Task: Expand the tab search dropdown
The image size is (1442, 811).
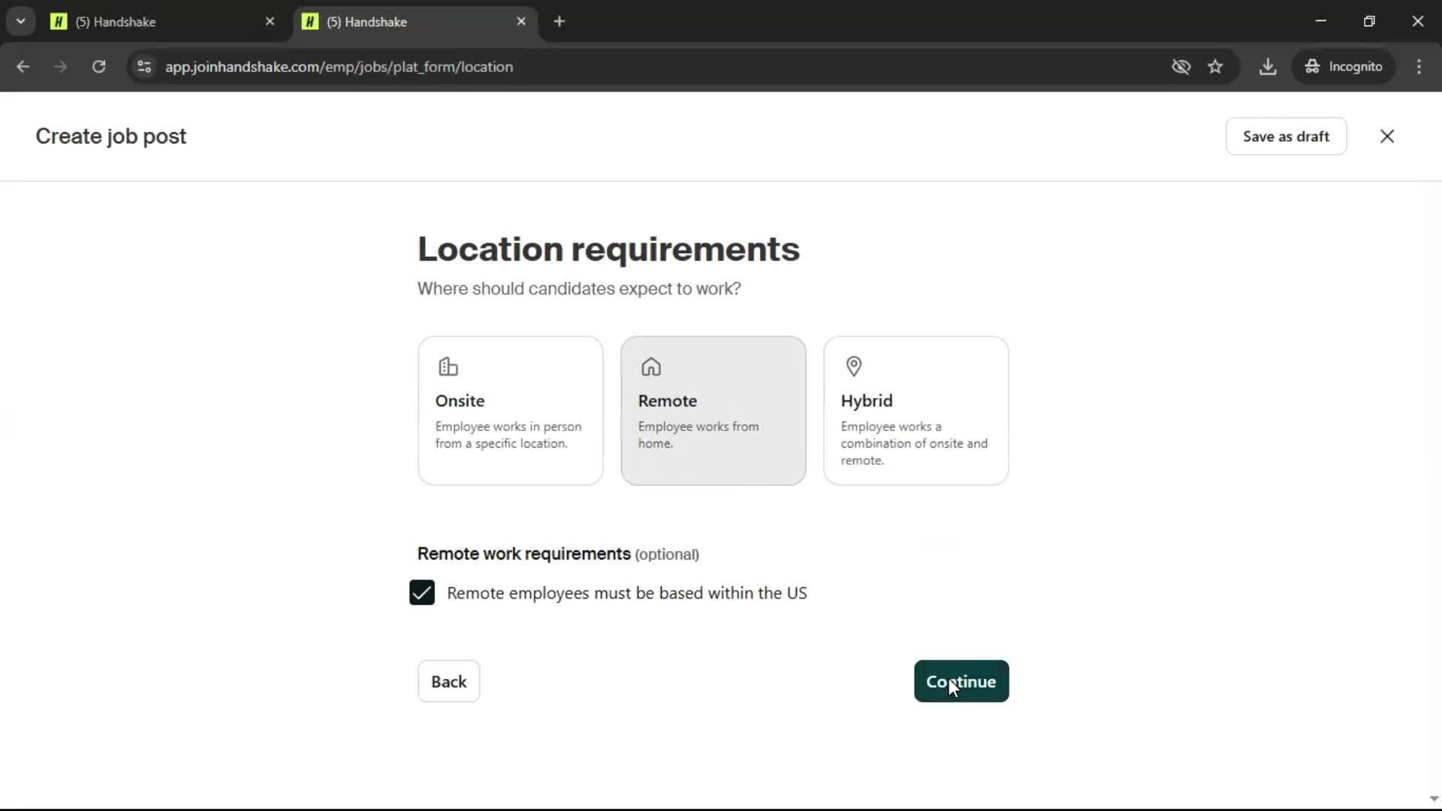Action: click(x=20, y=22)
